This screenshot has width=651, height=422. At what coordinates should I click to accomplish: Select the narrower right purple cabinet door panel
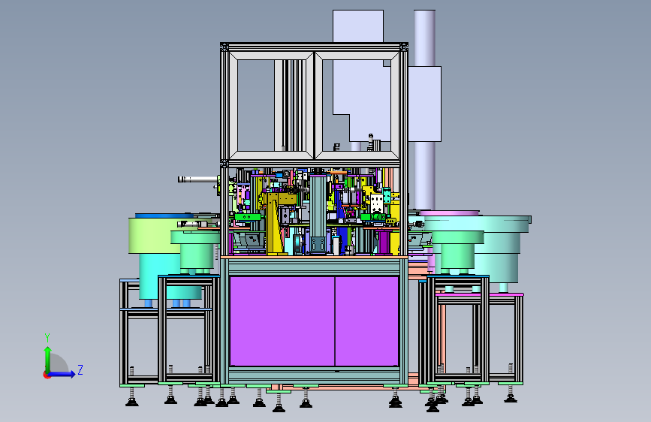pos(366,321)
